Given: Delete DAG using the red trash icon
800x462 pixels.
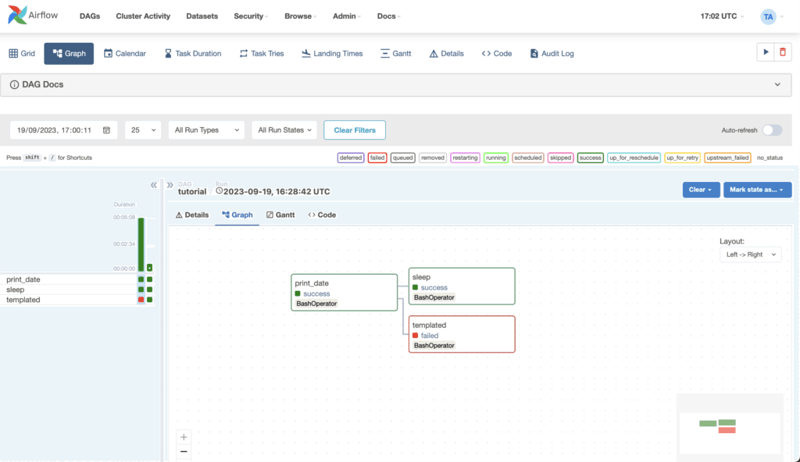Looking at the screenshot, I should [x=783, y=52].
